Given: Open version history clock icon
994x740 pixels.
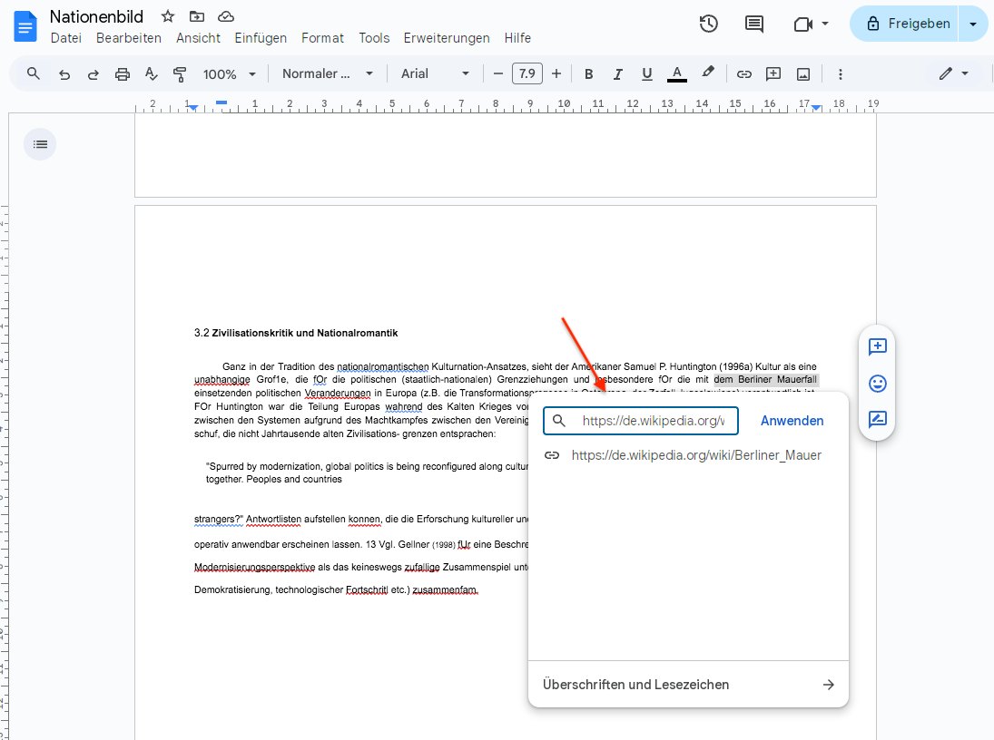Looking at the screenshot, I should point(708,24).
